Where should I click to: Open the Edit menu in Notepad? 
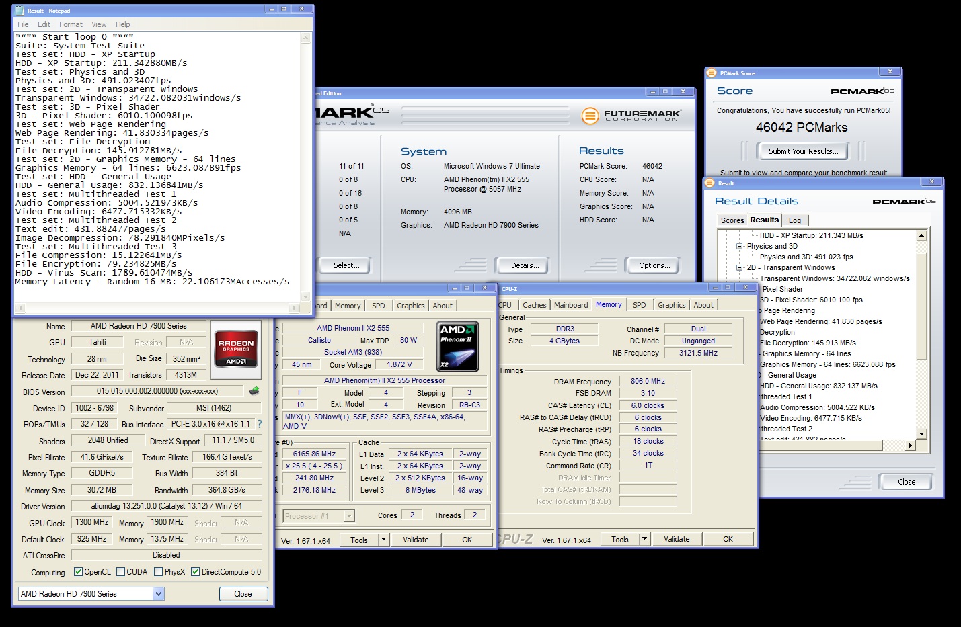click(x=44, y=24)
